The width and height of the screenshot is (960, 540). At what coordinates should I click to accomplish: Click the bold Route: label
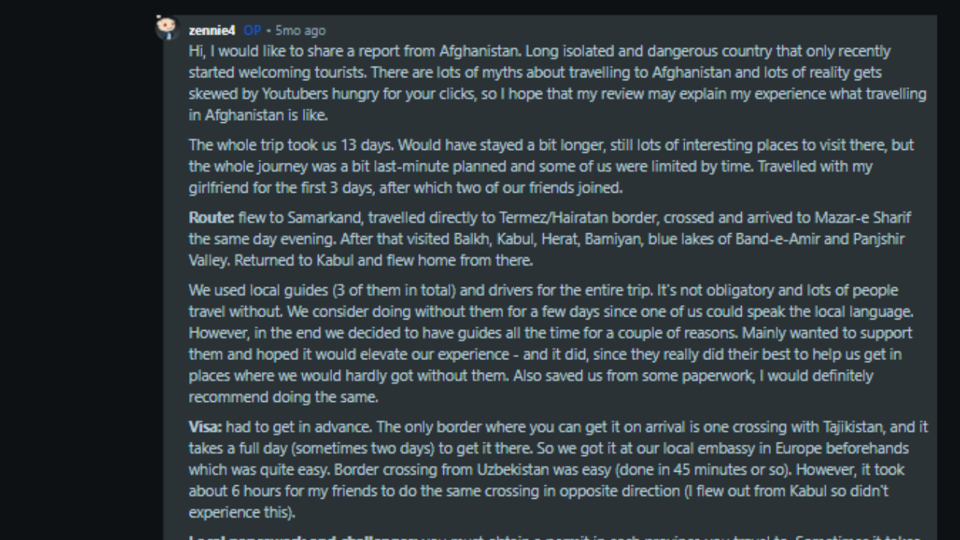[x=211, y=218]
